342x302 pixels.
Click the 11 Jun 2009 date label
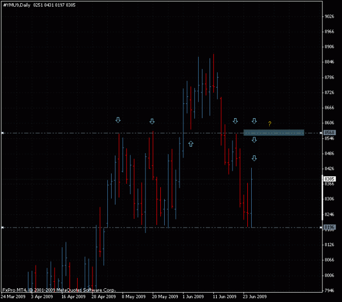[224, 297]
